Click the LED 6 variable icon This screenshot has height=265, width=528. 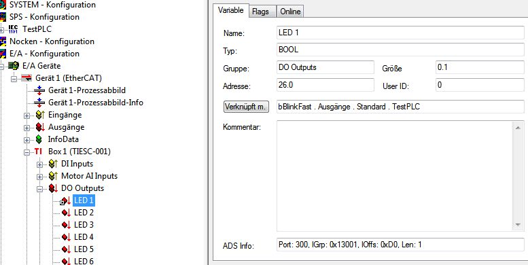coord(66,262)
